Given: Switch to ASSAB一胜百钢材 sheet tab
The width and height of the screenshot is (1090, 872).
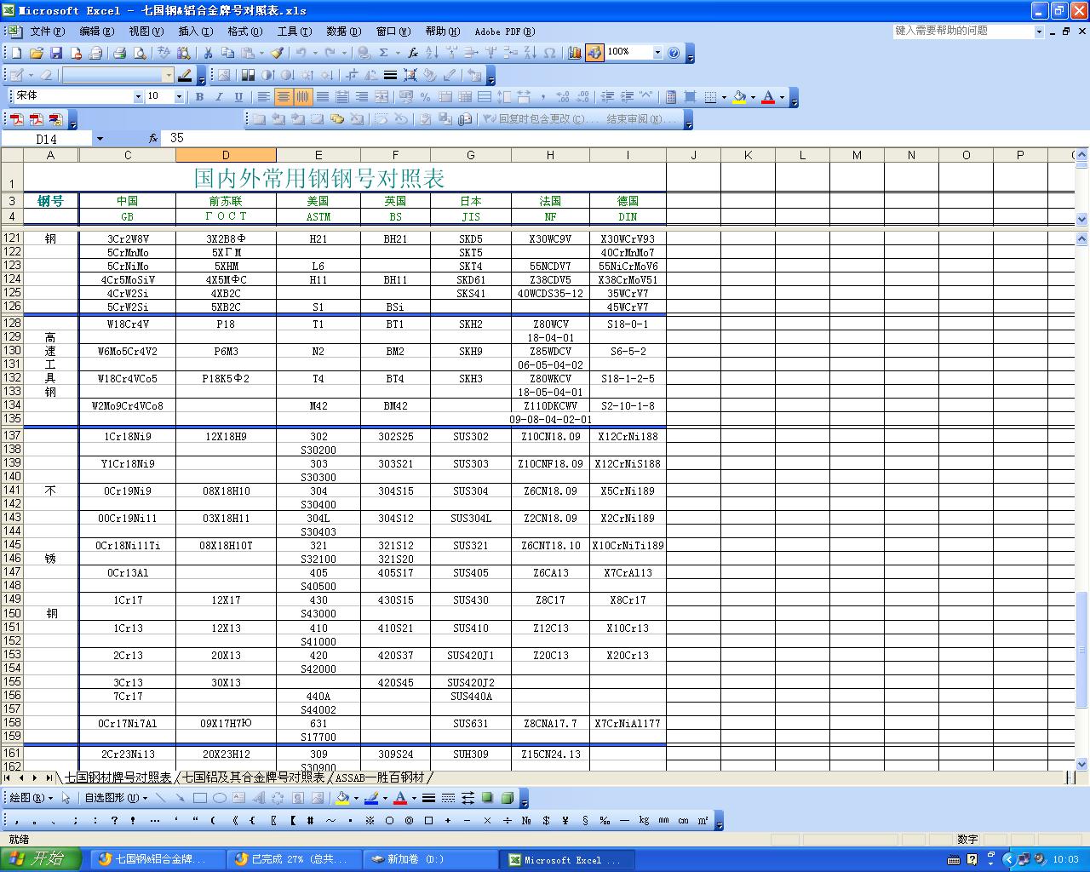Looking at the screenshot, I should pos(380,777).
